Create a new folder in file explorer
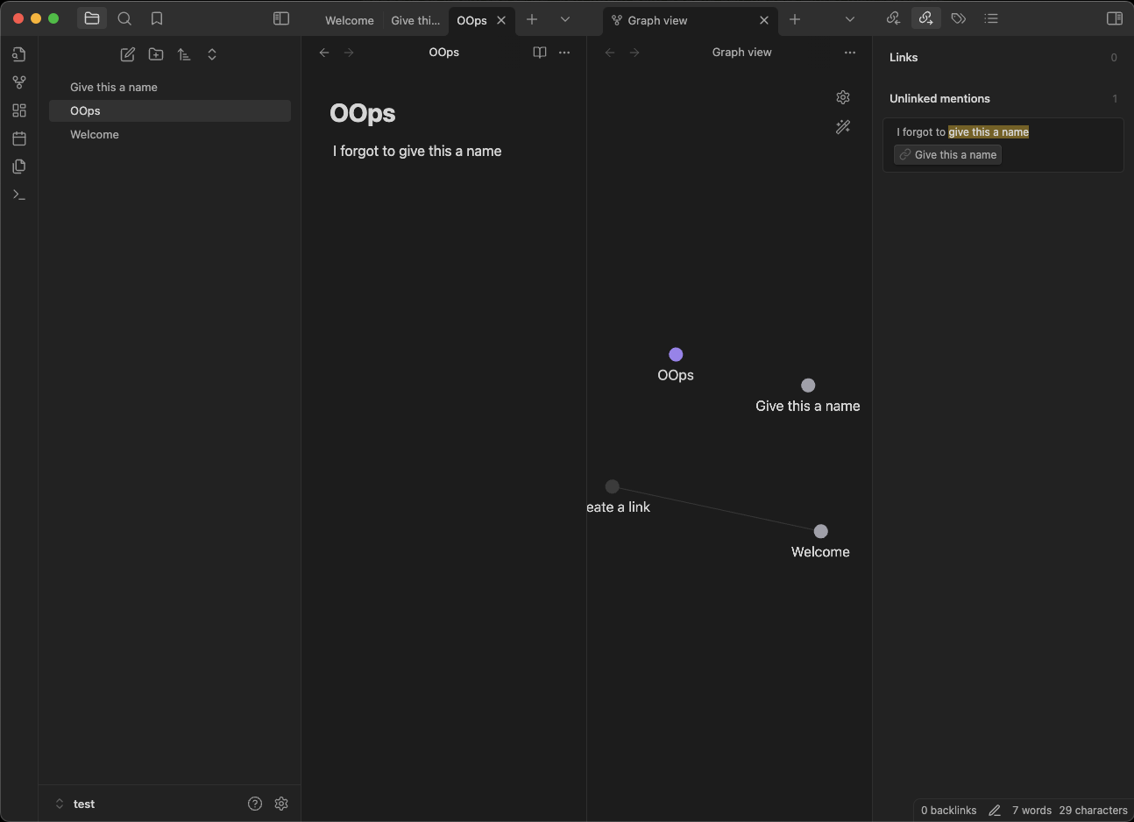This screenshot has width=1134, height=822. tap(156, 54)
